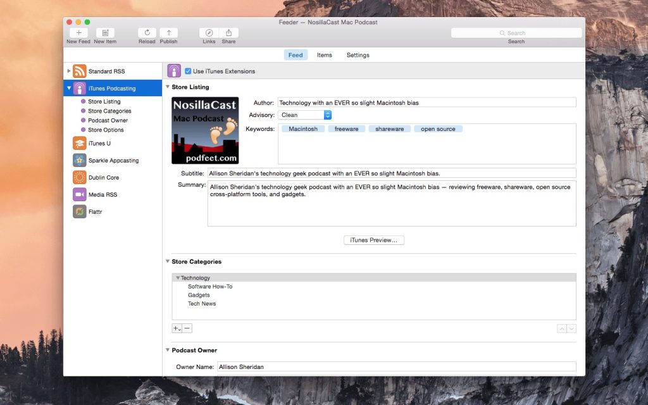Open the Links toolbar button
Viewport: 648px width, 405px height.
coord(209,33)
